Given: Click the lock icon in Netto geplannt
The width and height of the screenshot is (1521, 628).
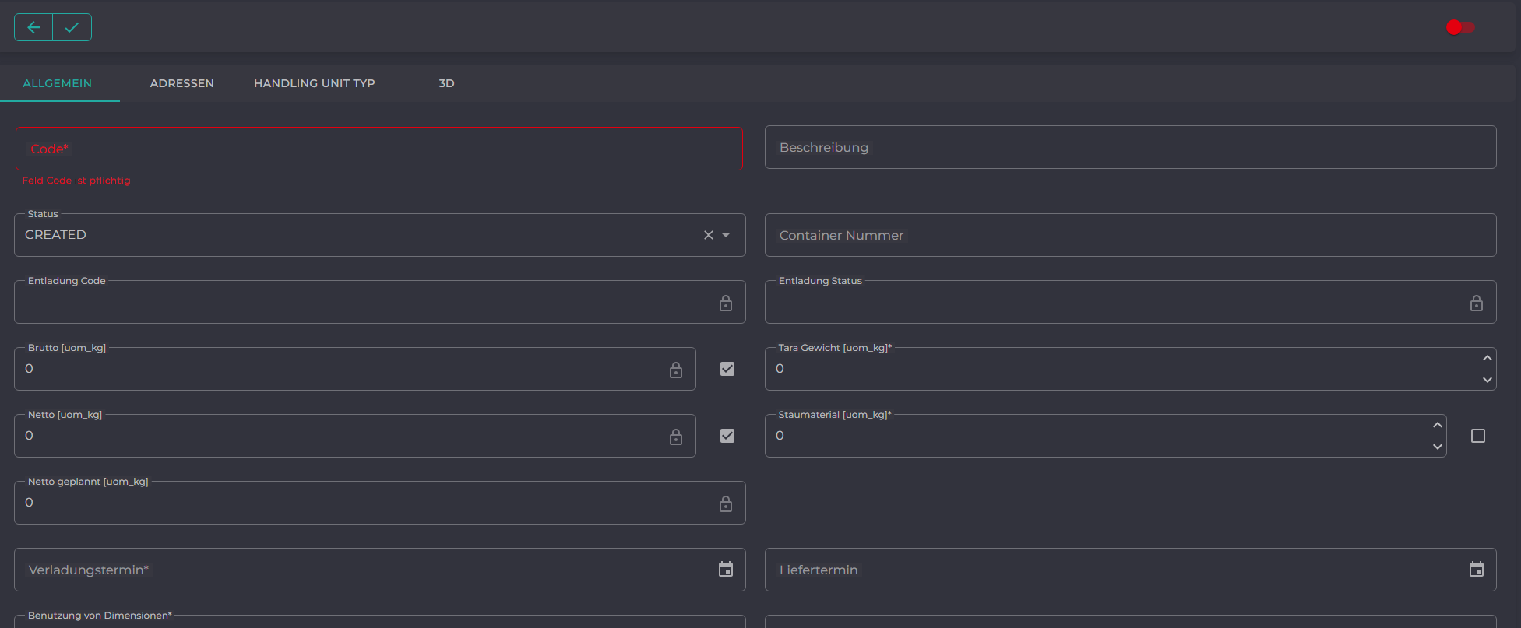Looking at the screenshot, I should click(x=726, y=503).
